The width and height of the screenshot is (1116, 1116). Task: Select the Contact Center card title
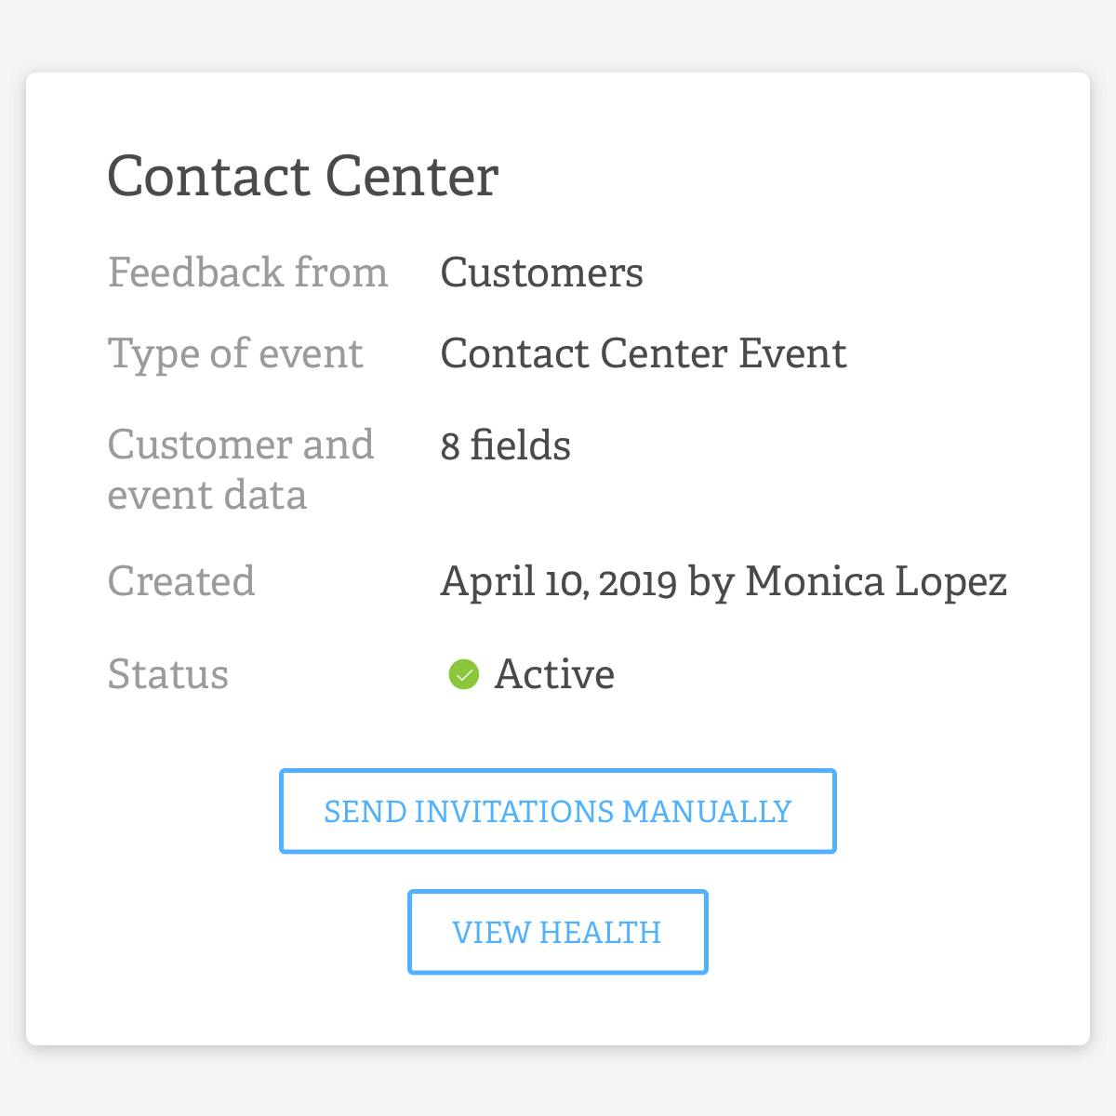(x=303, y=176)
